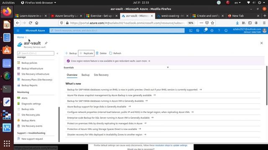
Task: Open the en language indicator dropdown
Action: tap(237, 2)
